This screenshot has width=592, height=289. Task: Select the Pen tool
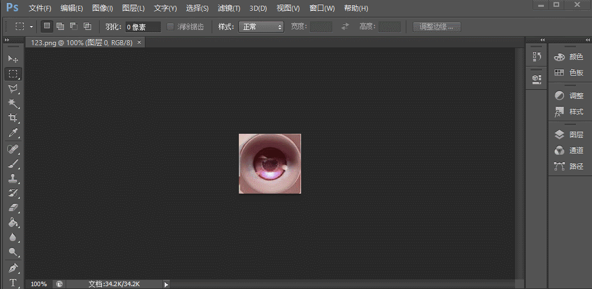[13, 268]
